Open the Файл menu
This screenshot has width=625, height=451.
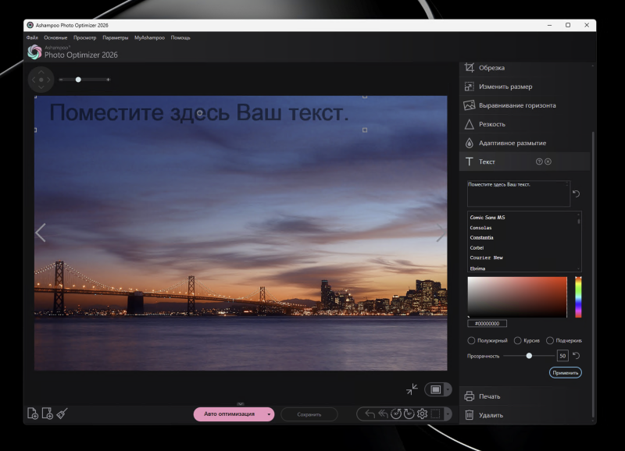(32, 37)
